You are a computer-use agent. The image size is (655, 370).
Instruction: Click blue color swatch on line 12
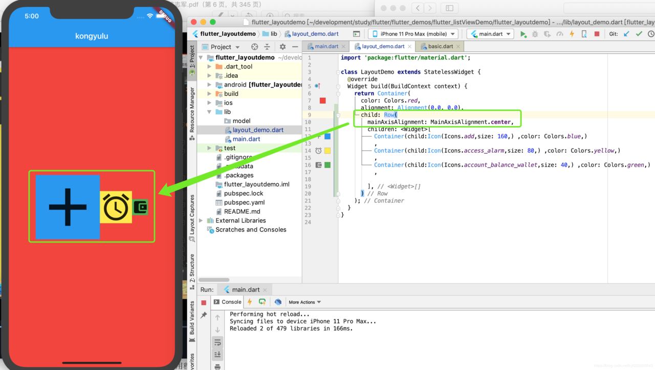tap(327, 136)
